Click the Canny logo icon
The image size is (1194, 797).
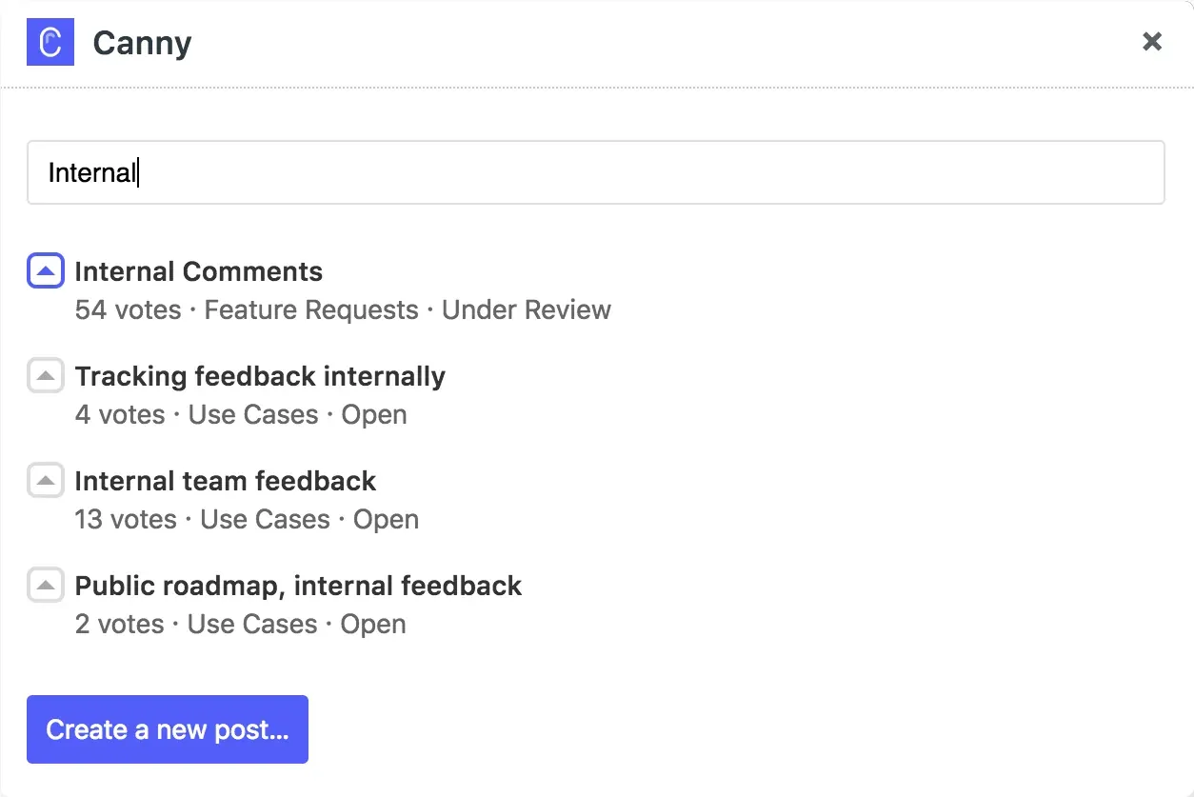tap(50, 42)
